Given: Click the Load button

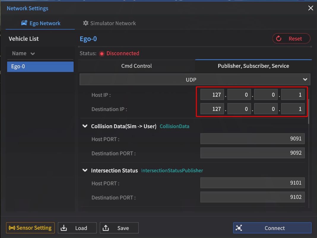Looking at the screenshot, I should (77, 228).
